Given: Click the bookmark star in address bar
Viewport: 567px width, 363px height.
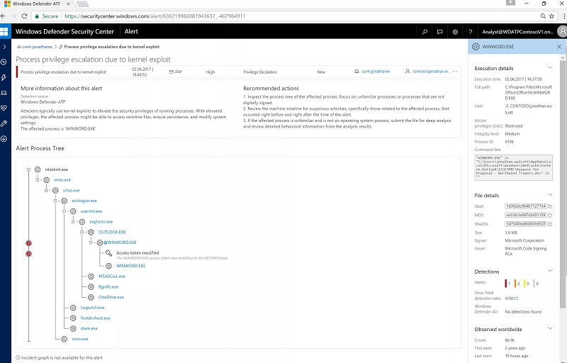Looking at the screenshot, I should (x=551, y=16).
